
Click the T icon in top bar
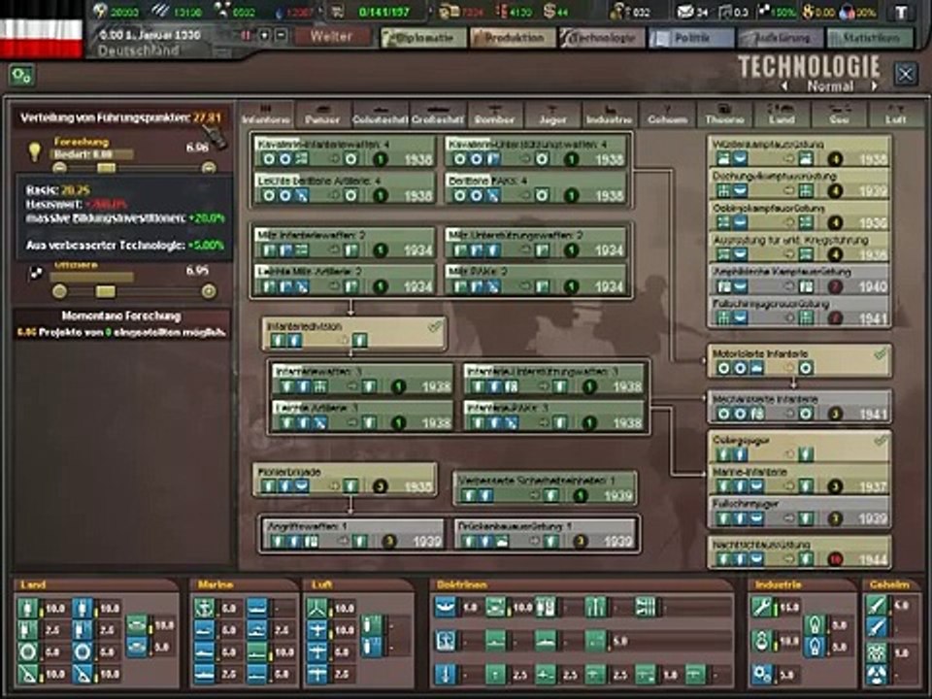[x=902, y=12]
